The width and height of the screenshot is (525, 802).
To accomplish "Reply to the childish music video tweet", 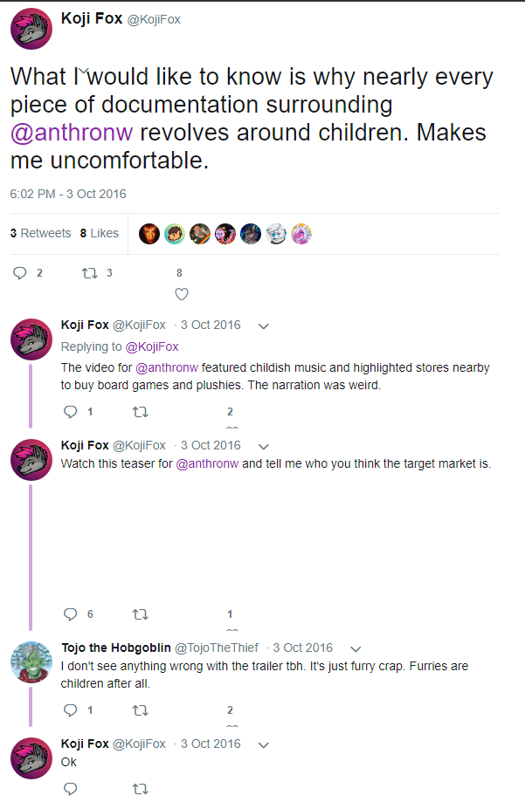I will 71,412.
